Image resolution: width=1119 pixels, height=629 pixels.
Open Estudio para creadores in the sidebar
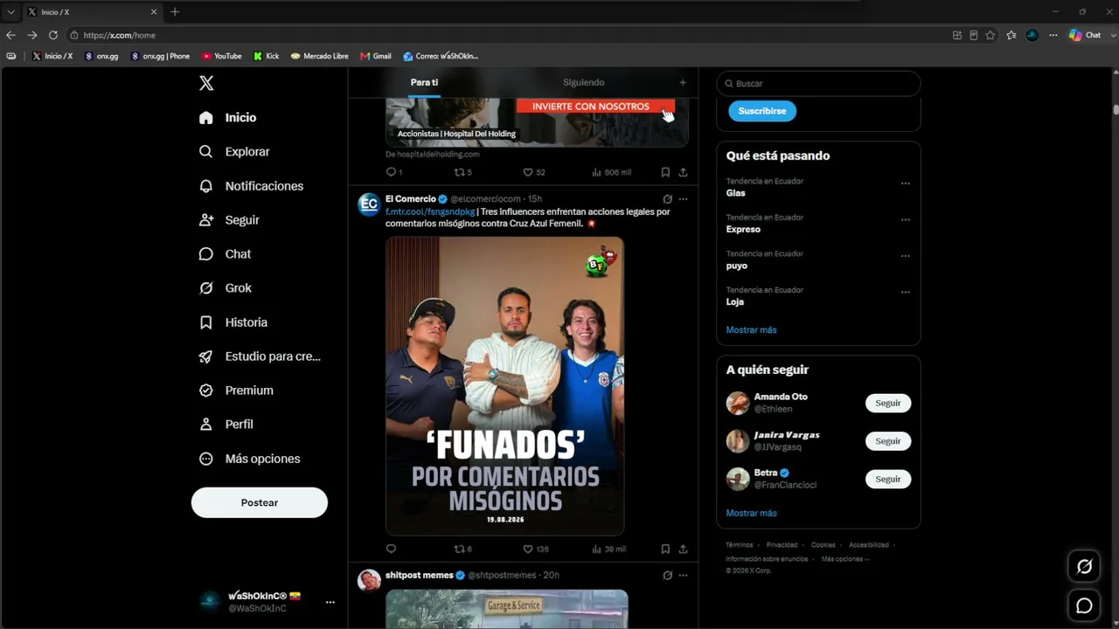(260, 356)
